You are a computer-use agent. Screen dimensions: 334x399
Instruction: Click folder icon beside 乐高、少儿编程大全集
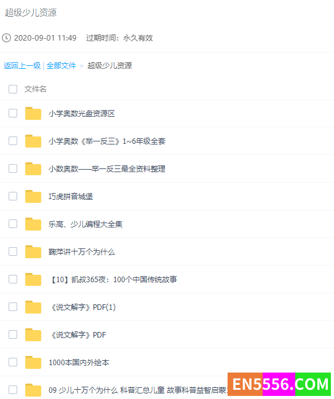[33, 224]
